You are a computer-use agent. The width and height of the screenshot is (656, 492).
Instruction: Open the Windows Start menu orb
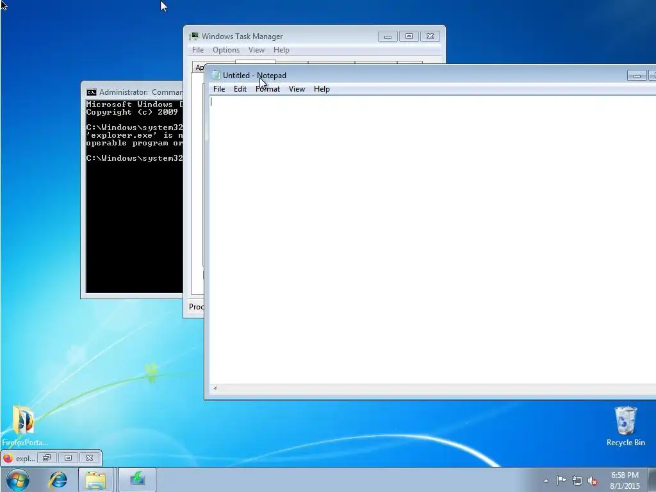pyautogui.click(x=17, y=479)
